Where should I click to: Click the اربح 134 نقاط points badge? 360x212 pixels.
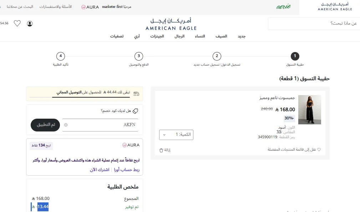pyautogui.click(x=41, y=145)
